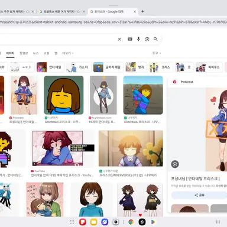Click the 크리스 filter chip

click(x=161, y=67)
